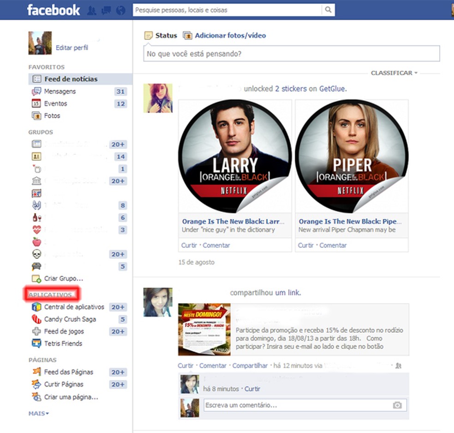Open the messages icon in the top bar

click(x=106, y=9)
